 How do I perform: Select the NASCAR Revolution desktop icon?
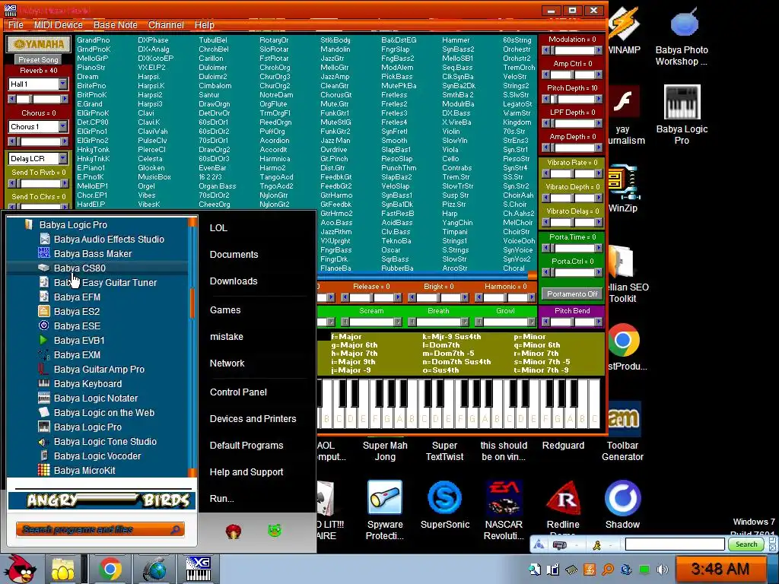pyautogui.click(x=504, y=510)
